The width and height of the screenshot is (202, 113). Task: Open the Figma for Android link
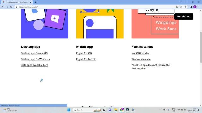[86, 59]
